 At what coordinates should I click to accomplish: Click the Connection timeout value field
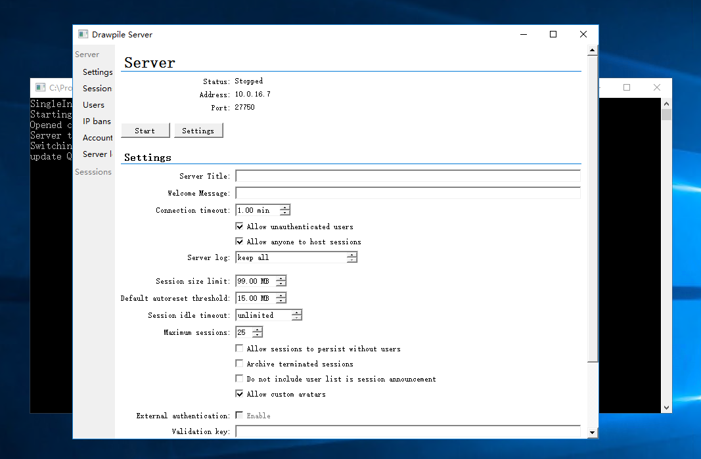[x=258, y=210]
